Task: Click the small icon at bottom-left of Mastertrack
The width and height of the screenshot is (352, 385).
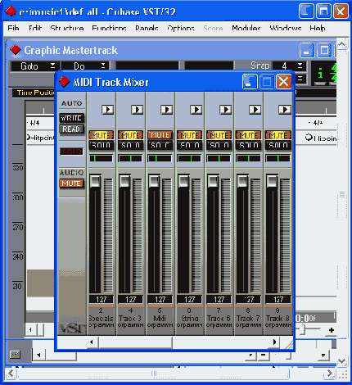Action: coord(15,355)
